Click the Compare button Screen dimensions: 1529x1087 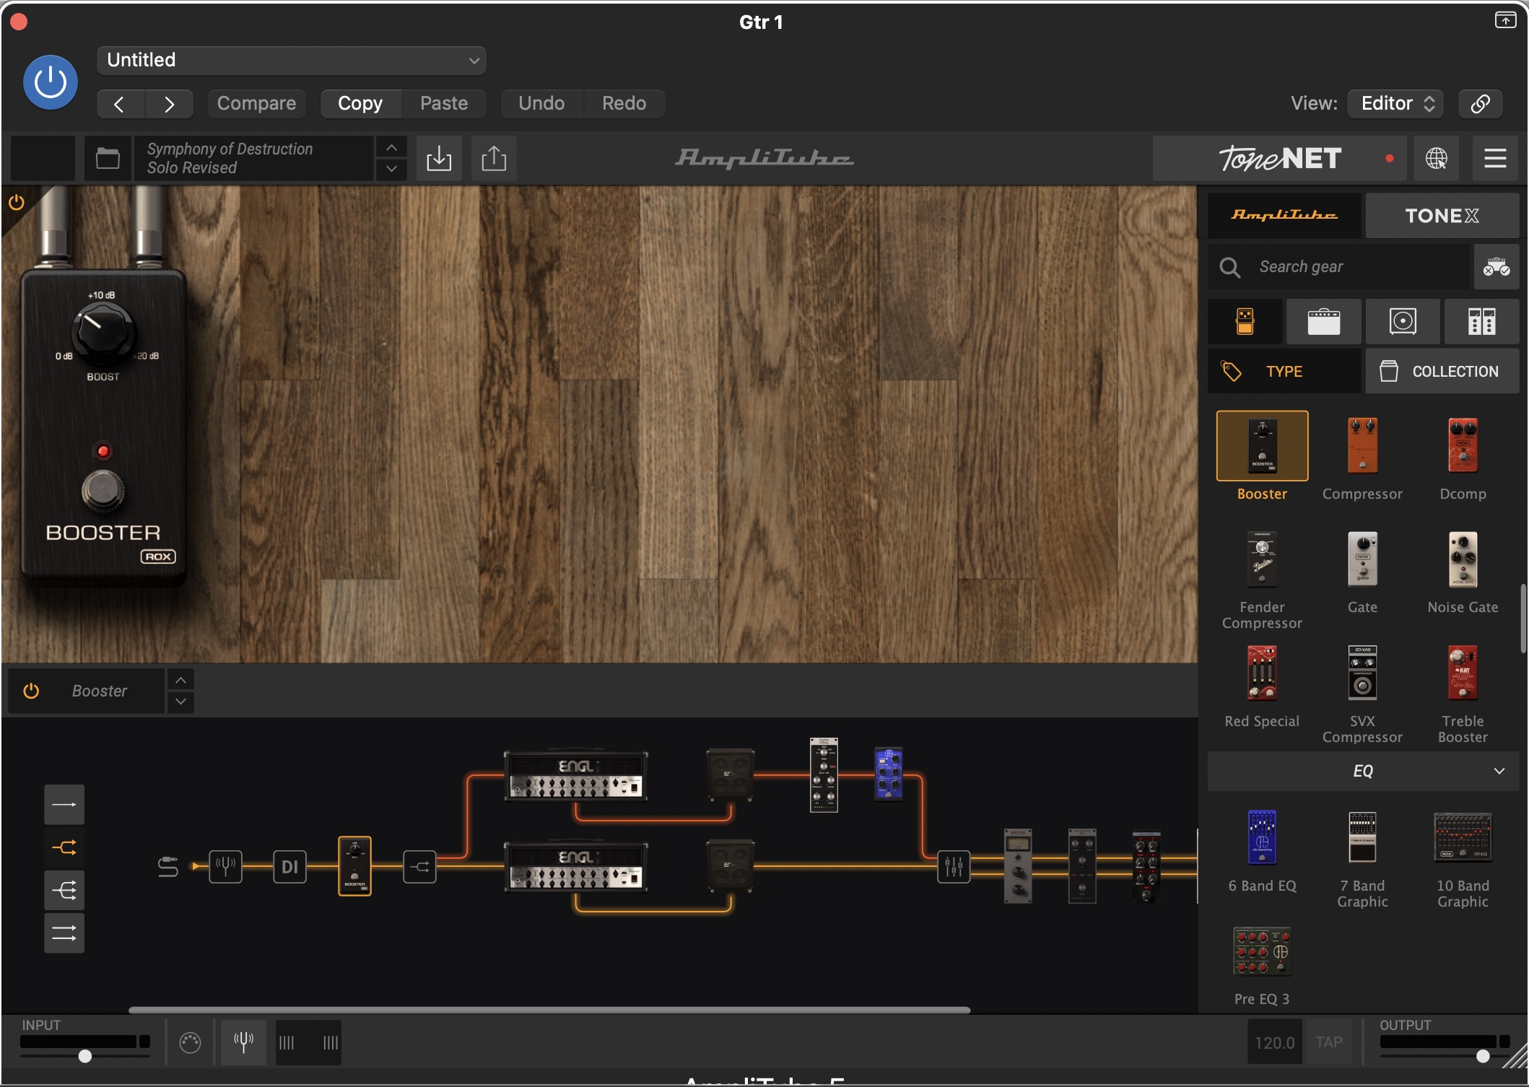[256, 103]
